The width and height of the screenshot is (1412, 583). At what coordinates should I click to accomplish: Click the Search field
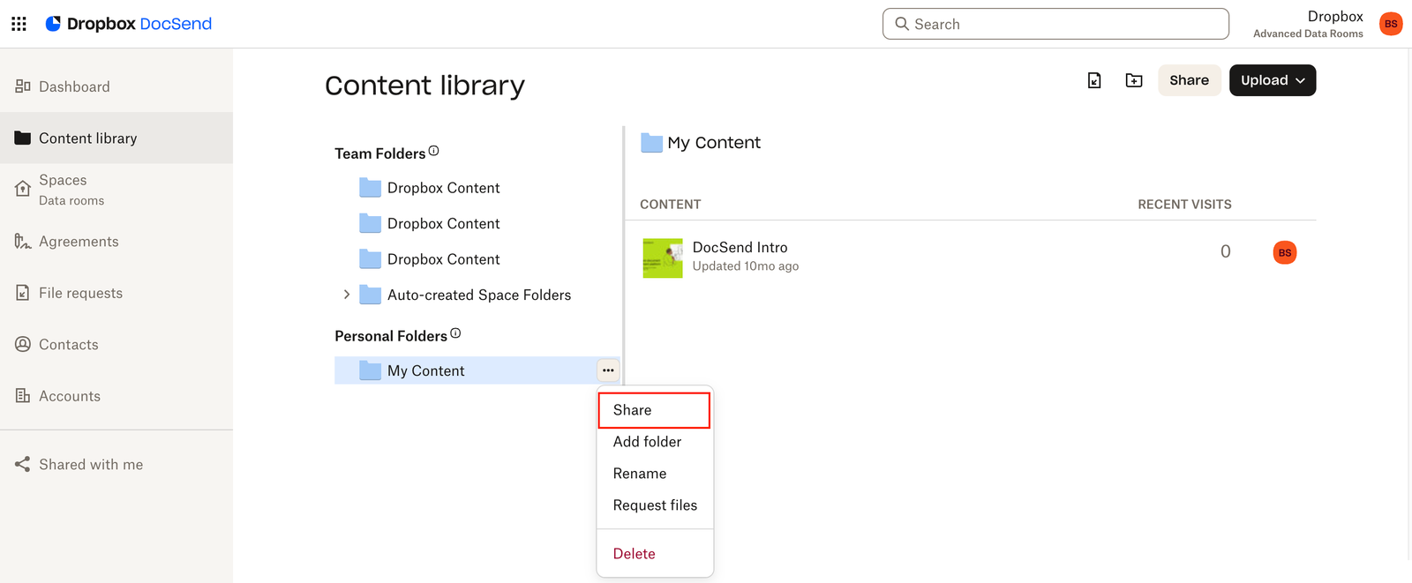1055,24
